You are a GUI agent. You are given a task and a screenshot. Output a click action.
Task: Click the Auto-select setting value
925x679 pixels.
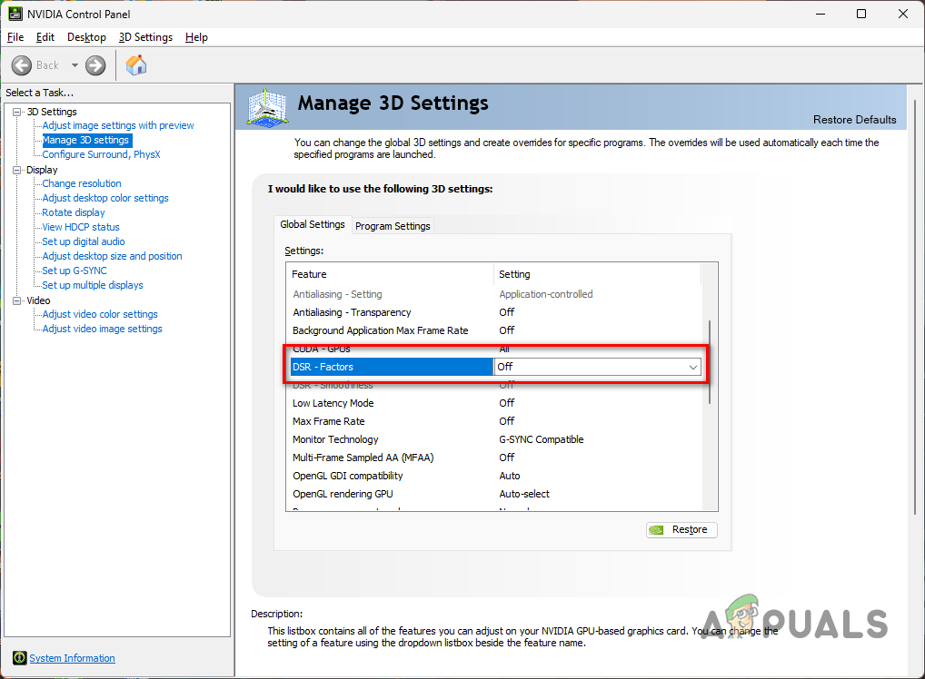(x=524, y=494)
